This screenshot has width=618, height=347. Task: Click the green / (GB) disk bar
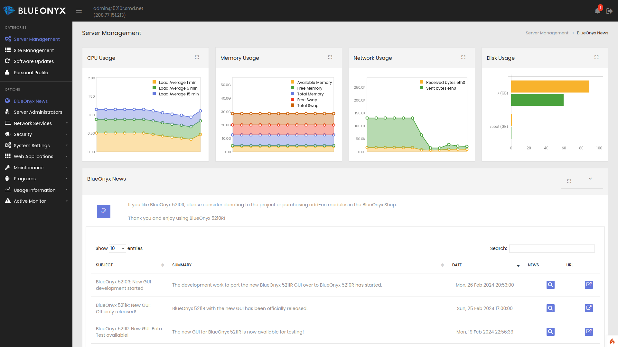(x=537, y=100)
